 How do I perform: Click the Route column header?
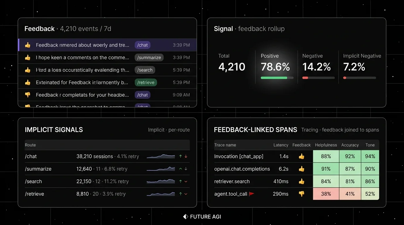(x=30, y=145)
